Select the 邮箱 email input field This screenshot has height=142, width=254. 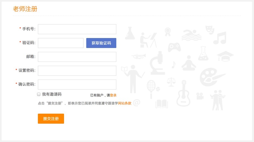pyautogui.click(x=77, y=57)
